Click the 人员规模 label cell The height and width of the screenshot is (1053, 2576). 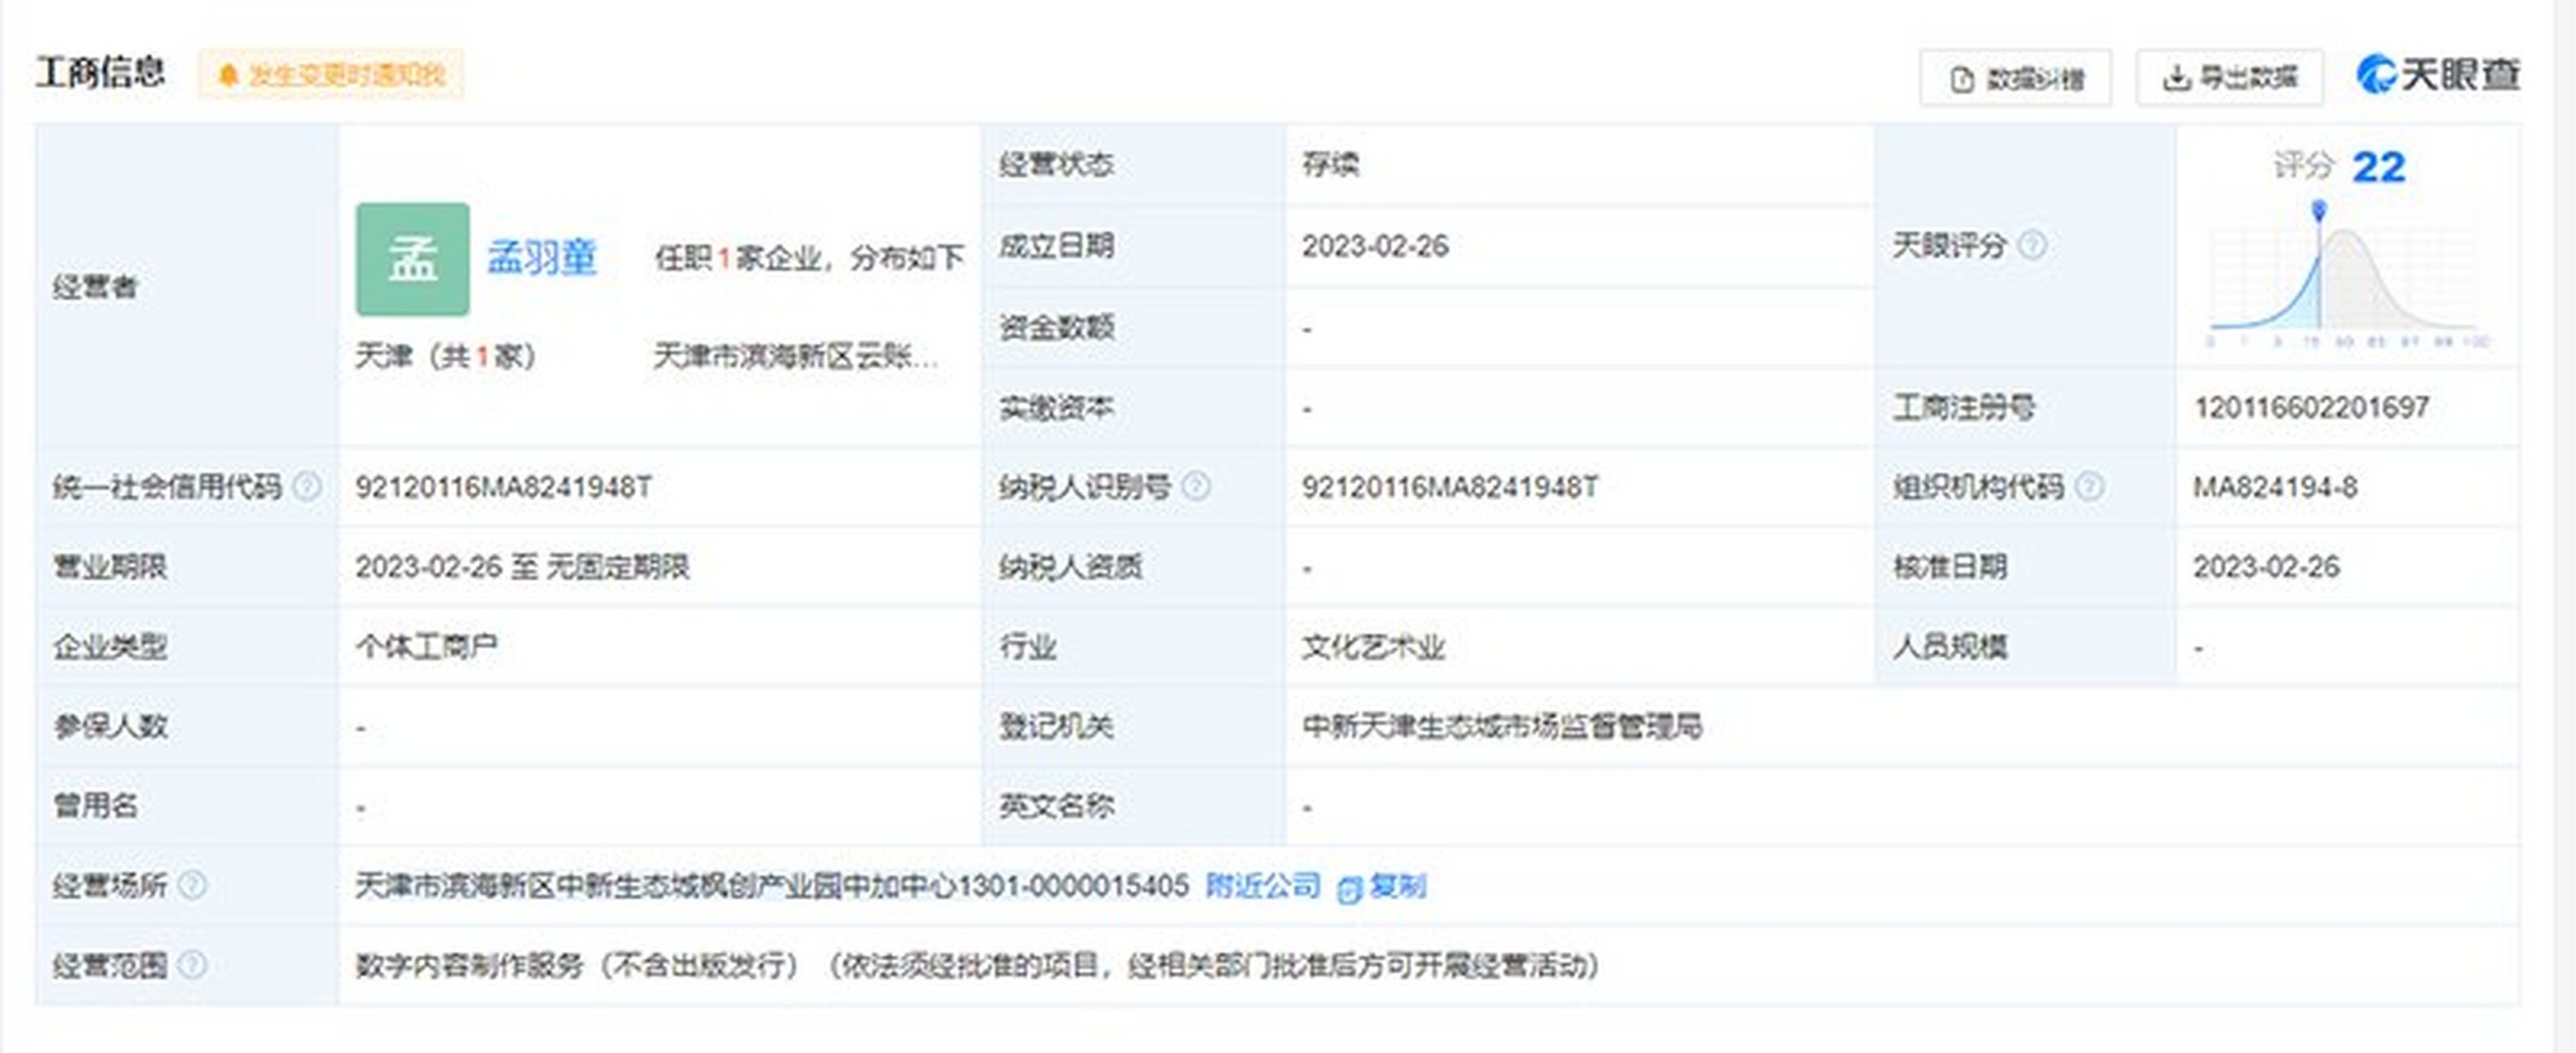point(2025,647)
